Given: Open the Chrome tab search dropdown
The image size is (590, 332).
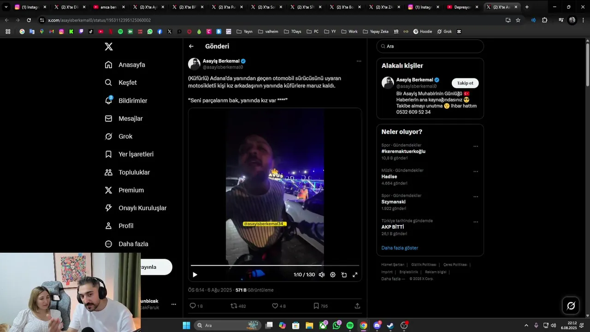Looking at the screenshot, I should [x=6, y=7].
